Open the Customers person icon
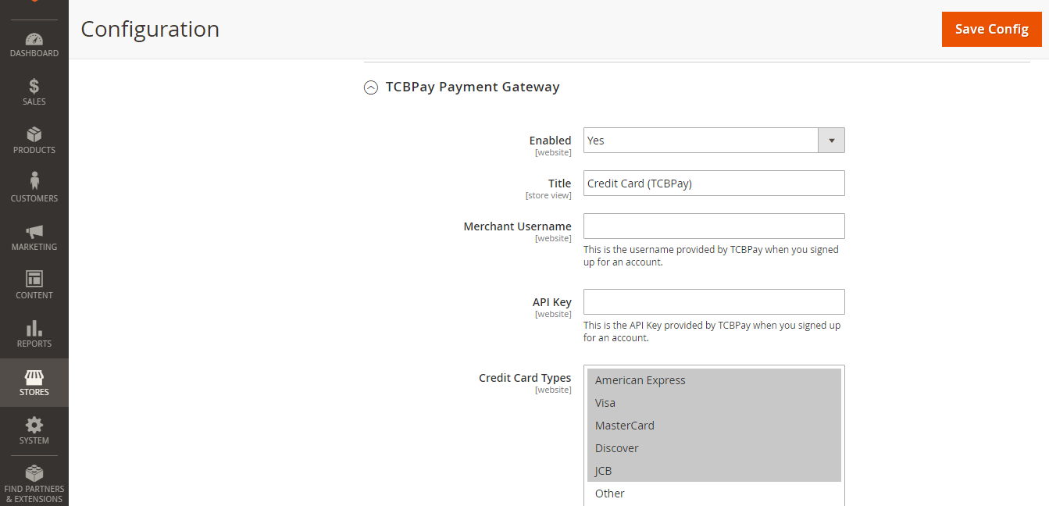The height and width of the screenshot is (506, 1049). point(34,183)
